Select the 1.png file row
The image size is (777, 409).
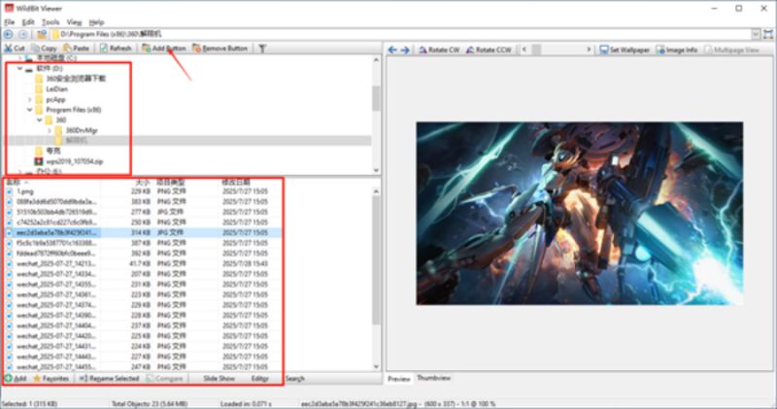coord(143,191)
